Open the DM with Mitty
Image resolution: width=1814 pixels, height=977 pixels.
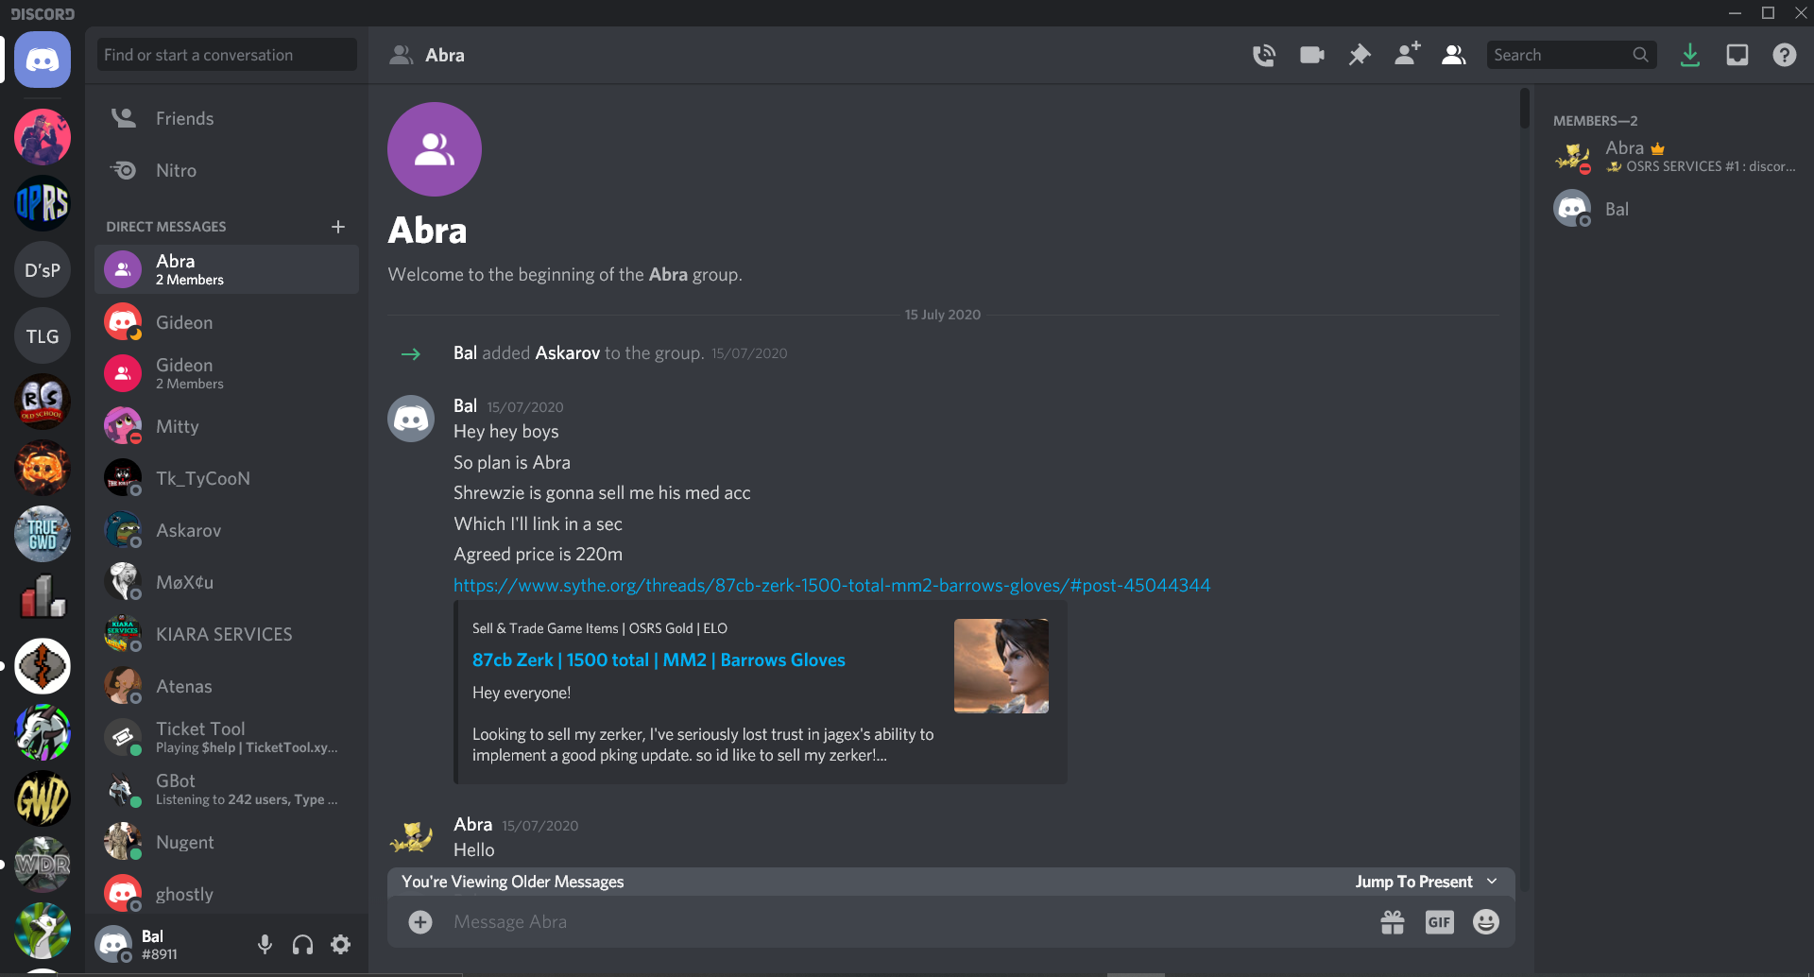point(227,426)
